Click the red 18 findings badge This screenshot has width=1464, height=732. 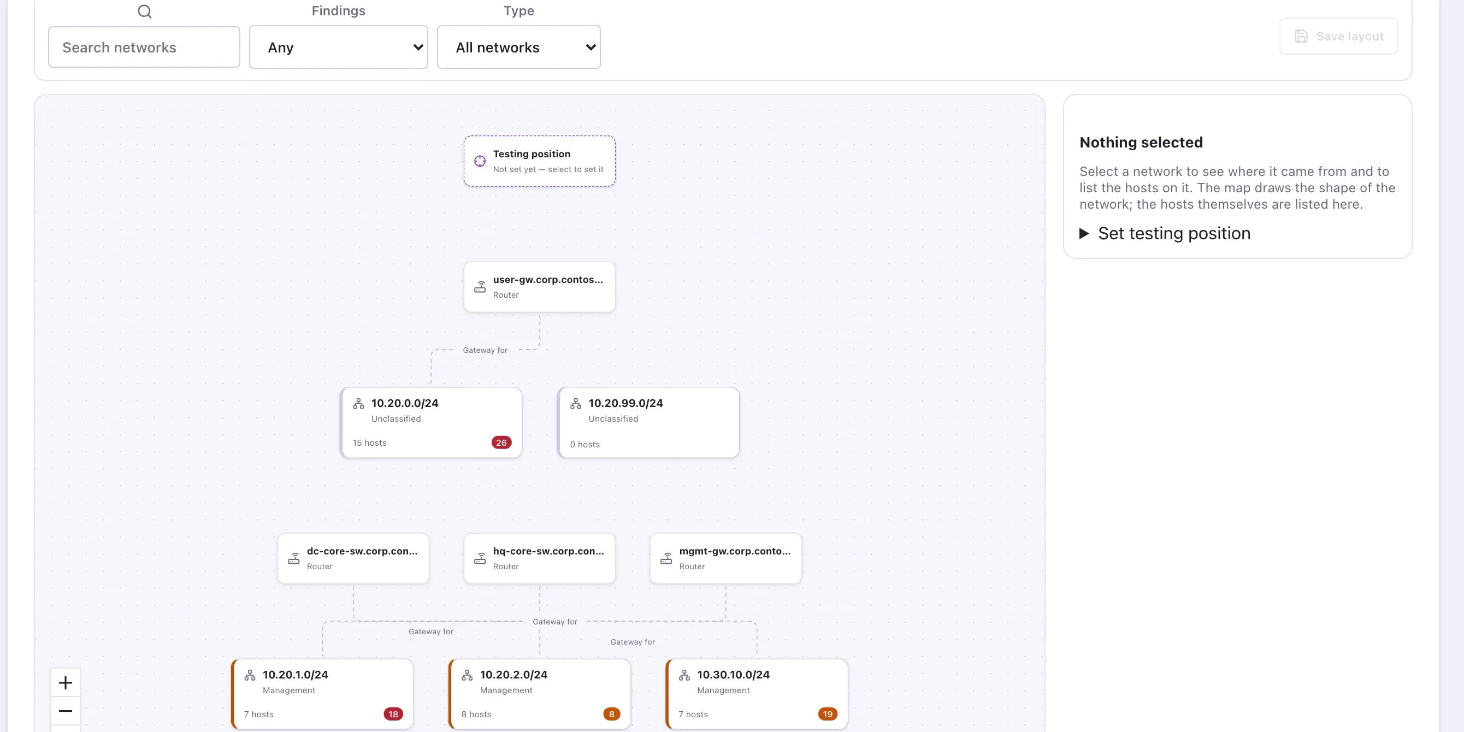click(x=393, y=715)
